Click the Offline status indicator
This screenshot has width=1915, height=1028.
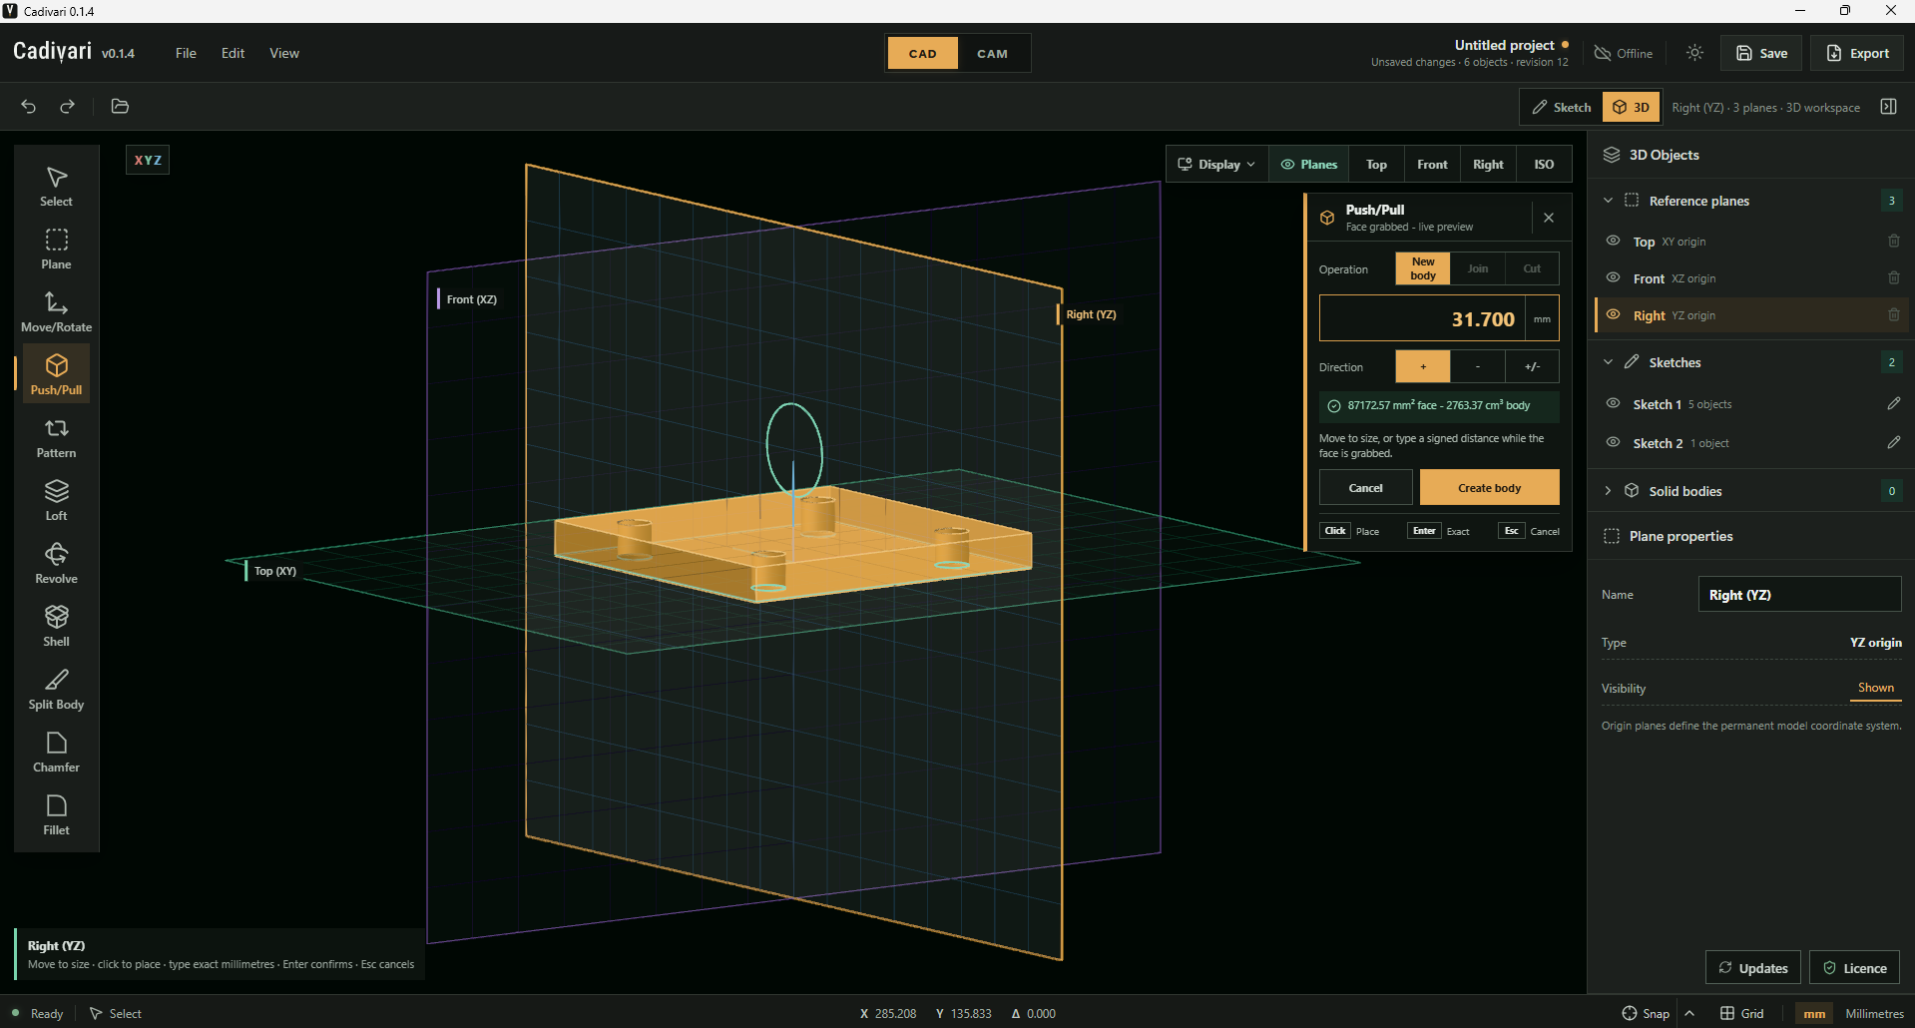click(1624, 53)
